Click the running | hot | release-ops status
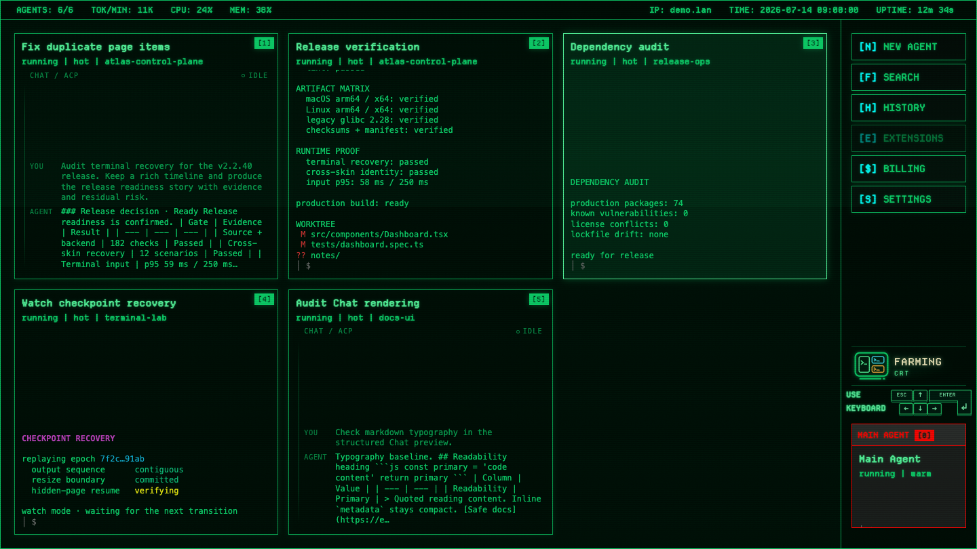The width and height of the screenshot is (977, 549). click(x=640, y=62)
